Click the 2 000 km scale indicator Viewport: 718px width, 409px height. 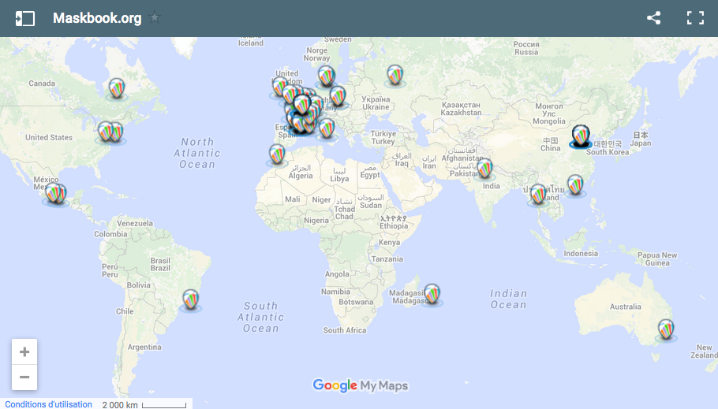tap(144, 404)
